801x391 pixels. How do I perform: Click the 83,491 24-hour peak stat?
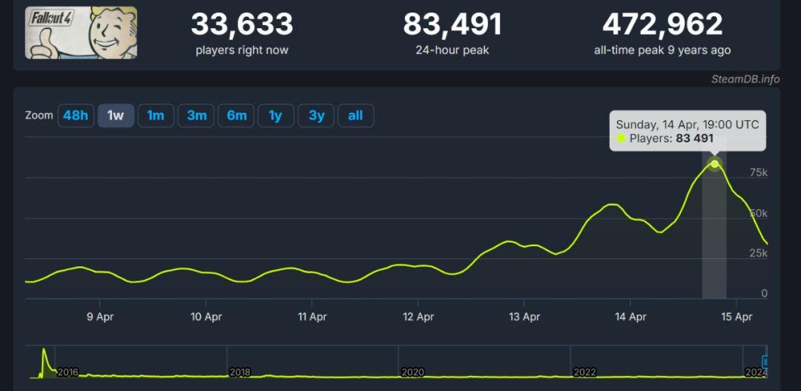(x=452, y=24)
